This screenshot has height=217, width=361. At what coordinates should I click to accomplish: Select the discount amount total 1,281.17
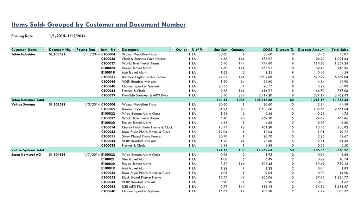(318, 100)
